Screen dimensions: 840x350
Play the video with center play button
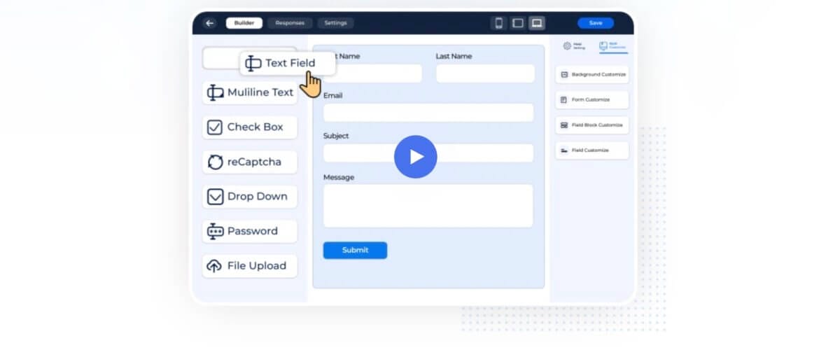(416, 157)
